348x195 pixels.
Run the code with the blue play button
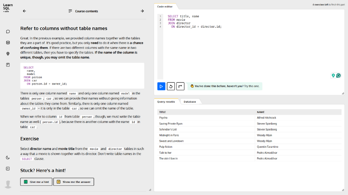pyautogui.click(x=161, y=86)
